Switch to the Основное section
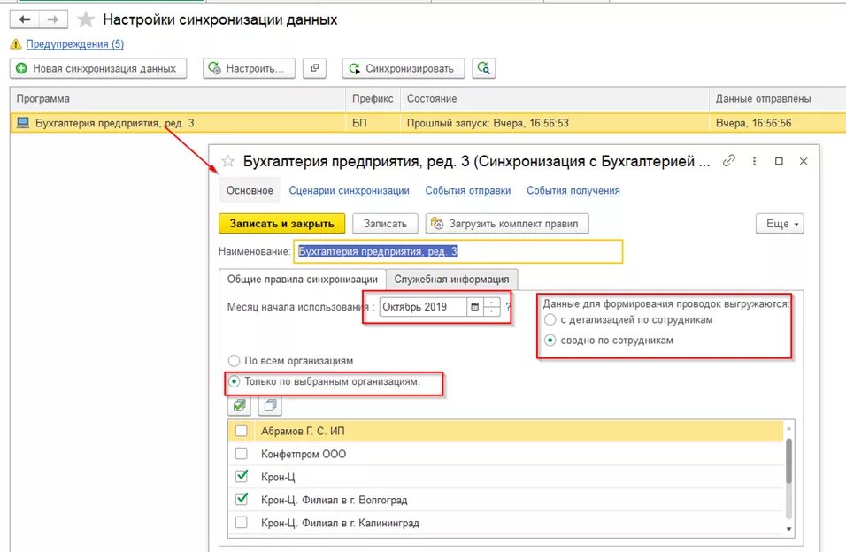The image size is (846, 552). pyautogui.click(x=250, y=190)
